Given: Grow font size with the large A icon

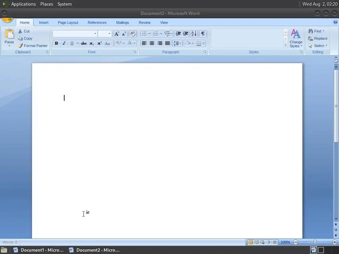Looking at the screenshot, I should click(117, 34).
